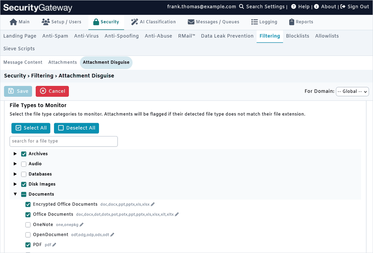Click the Security padlock icon
This screenshot has width=373, height=253.
click(x=96, y=22)
